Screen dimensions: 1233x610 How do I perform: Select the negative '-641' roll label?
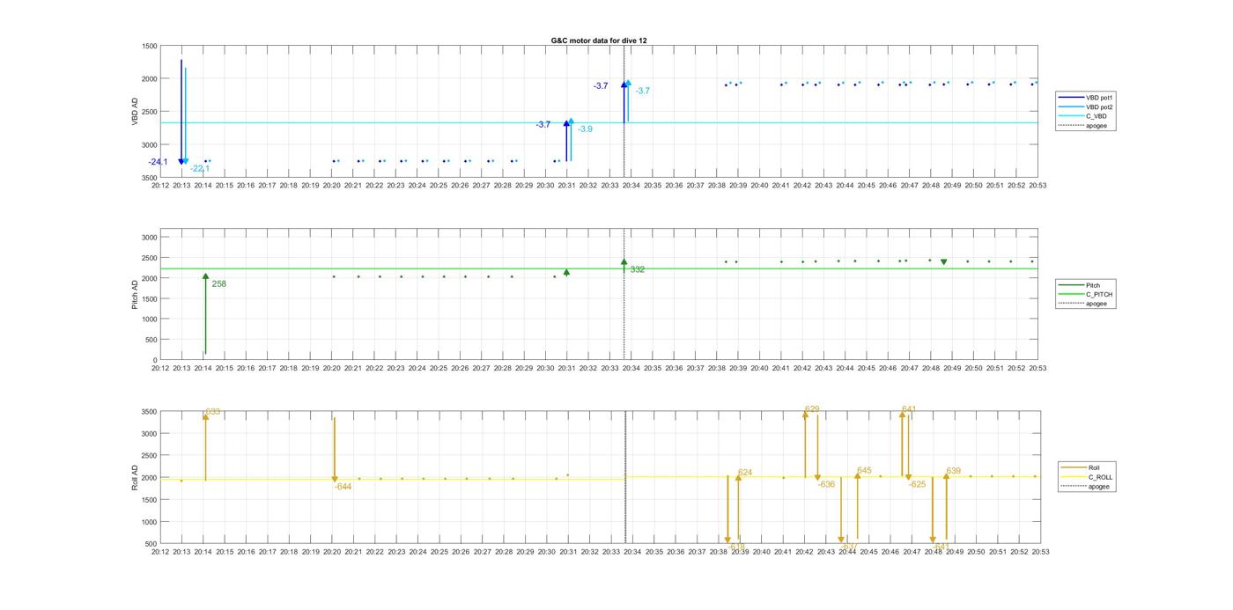[x=941, y=547]
